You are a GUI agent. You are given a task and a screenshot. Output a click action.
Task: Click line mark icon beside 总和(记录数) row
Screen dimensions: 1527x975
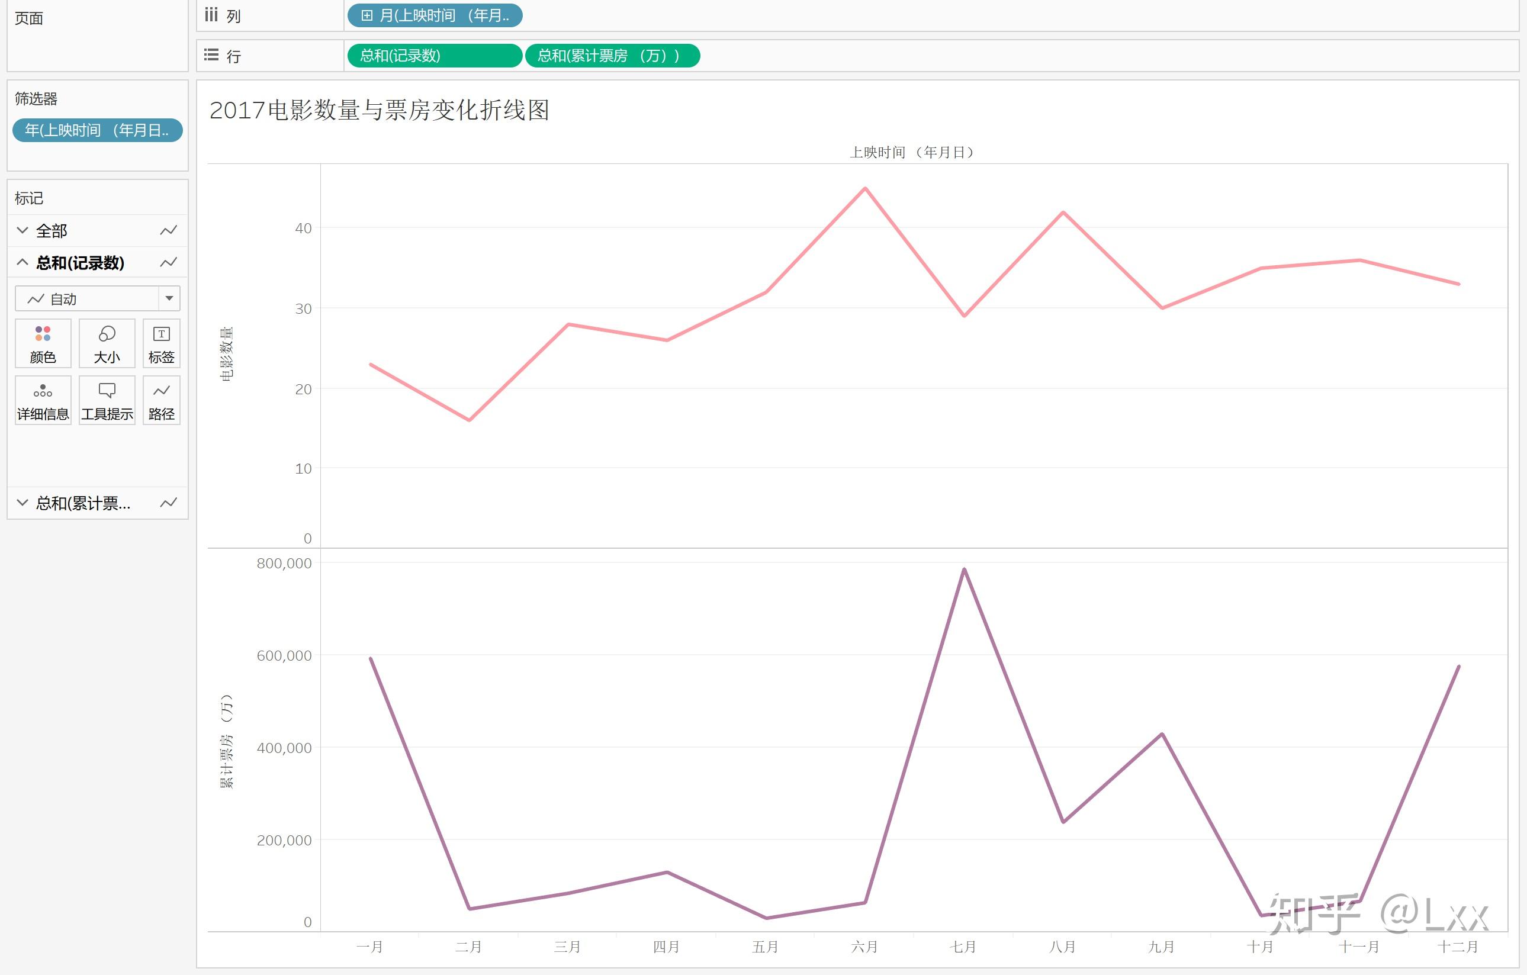(x=168, y=262)
